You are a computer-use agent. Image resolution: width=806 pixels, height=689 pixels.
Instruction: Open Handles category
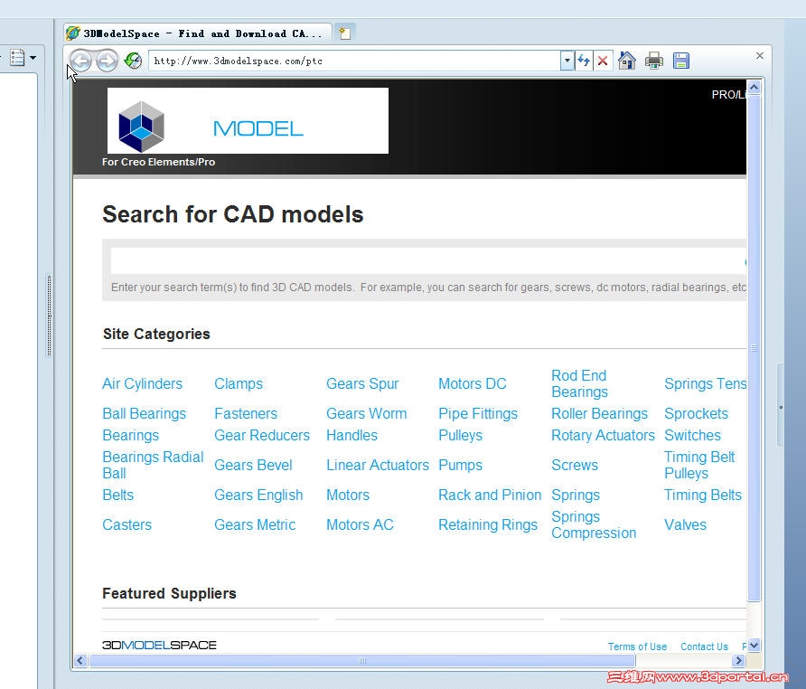click(352, 435)
